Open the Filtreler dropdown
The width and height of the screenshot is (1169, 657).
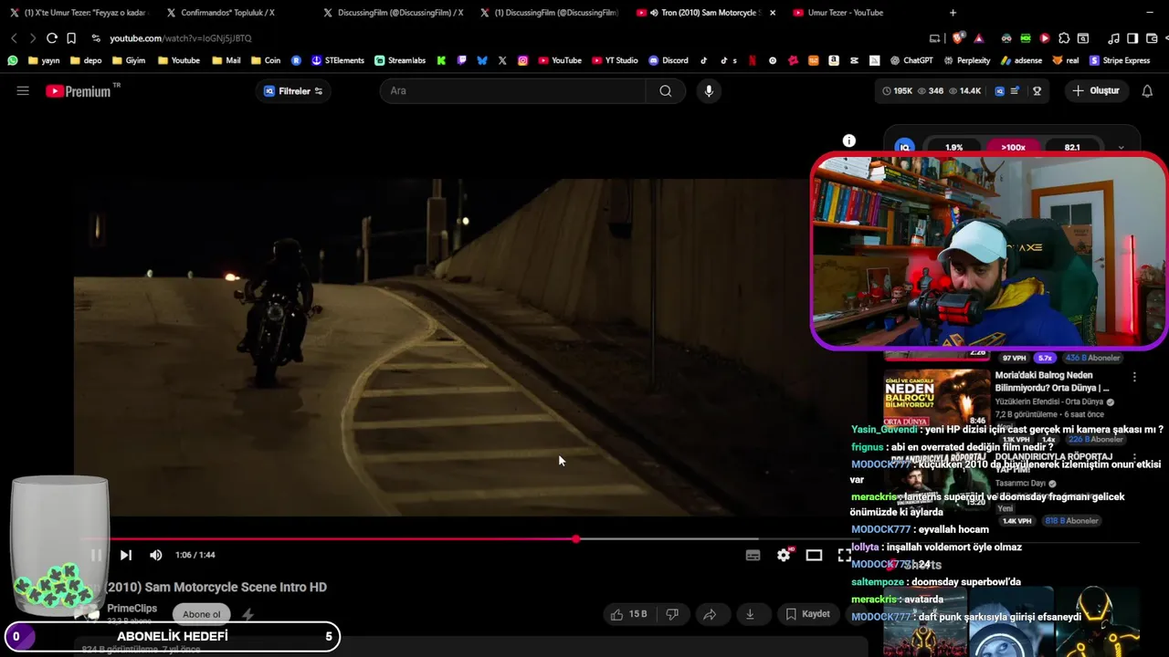[293, 91]
